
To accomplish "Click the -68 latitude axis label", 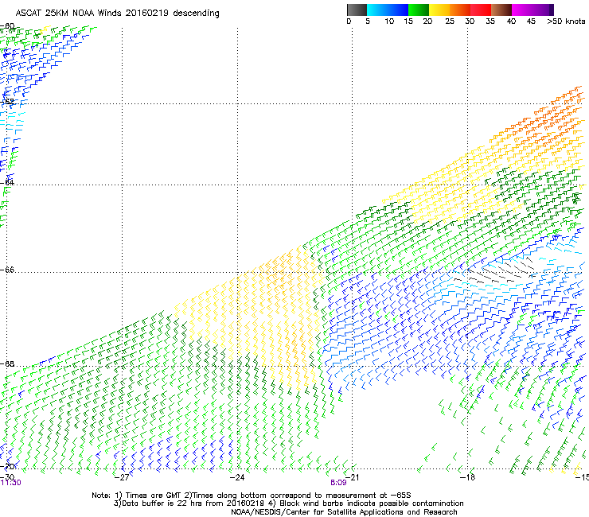I will click(x=7, y=363).
